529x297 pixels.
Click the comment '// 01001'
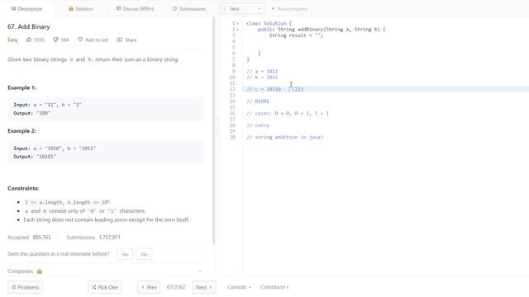(x=258, y=101)
